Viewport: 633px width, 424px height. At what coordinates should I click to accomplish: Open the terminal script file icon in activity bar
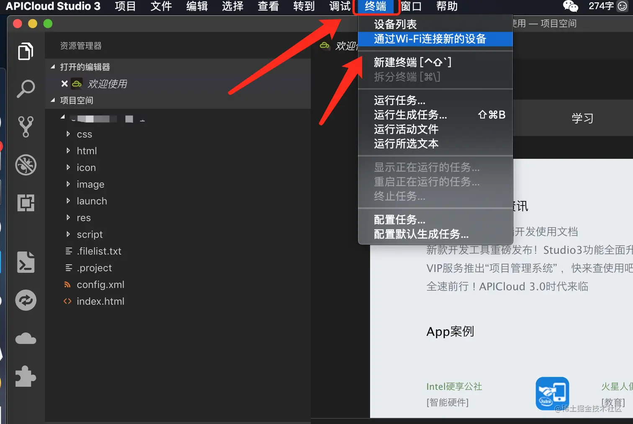tap(26, 262)
